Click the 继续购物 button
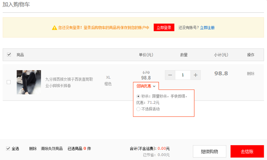Image resolution: width=267 pixels, height=160 pixels. pyautogui.click(x=209, y=152)
